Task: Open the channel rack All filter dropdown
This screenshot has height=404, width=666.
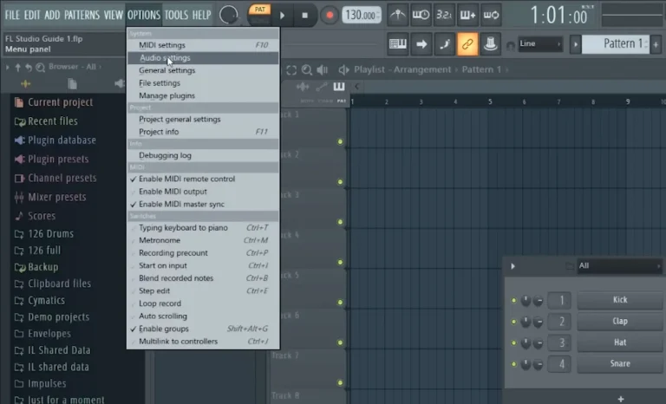Action: 620,266
